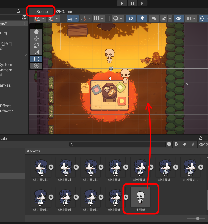Open the Scene view's more options menu
Screen dimensions: 208x224
pyautogui.click(x=206, y=11)
